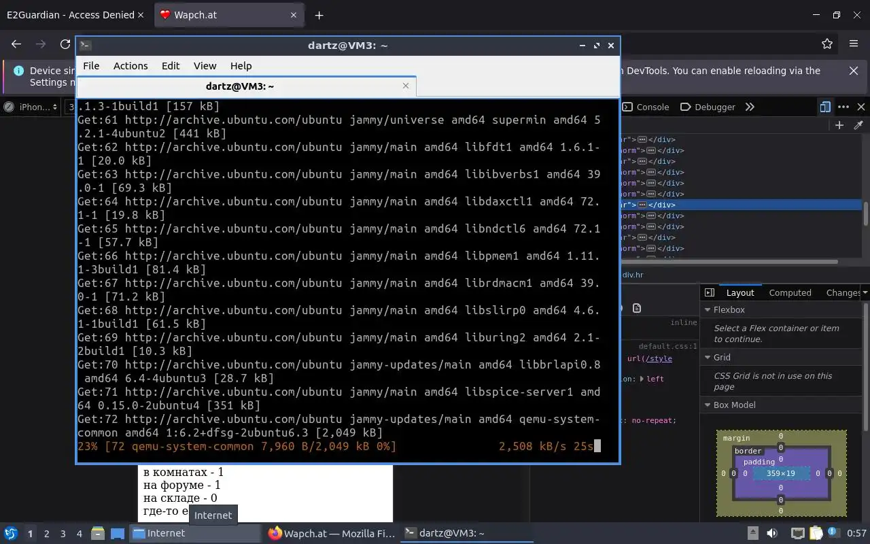The image size is (870, 544).
Task: Open the terminal File menu
Action: click(91, 66)
